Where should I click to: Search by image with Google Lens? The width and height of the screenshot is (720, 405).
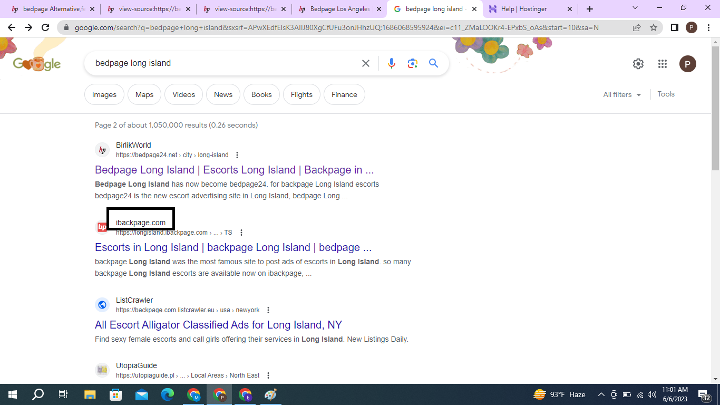(413, 63)
